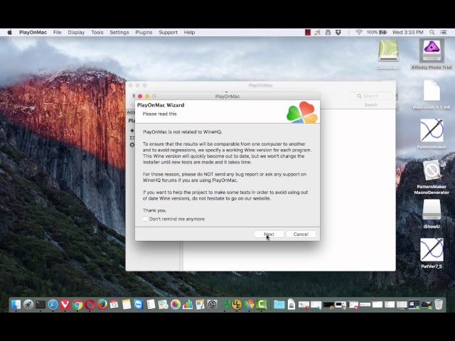This screenshot has width=455, height=341.
Task: Open the PlayOnMac application menu
Action: tap(33, 32)
